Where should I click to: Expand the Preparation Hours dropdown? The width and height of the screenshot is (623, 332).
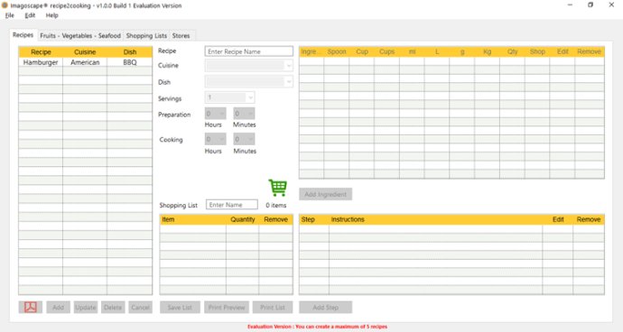tap(216, 114)
